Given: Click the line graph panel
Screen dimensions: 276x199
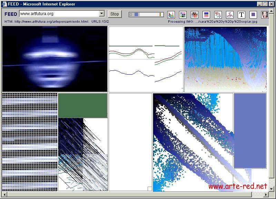Looking at the screenshot, I should [146, 59].
